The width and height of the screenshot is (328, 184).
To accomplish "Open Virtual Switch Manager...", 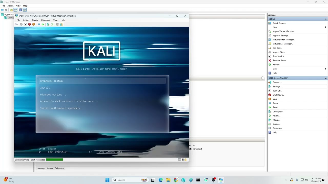I will pyautogui.click(x=284, y=40).
